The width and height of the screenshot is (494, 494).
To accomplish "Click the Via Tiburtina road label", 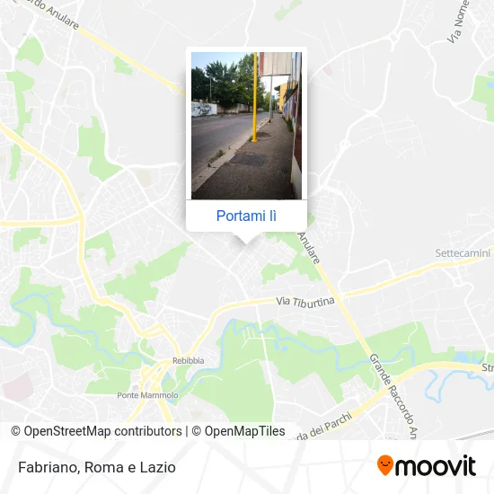I will (x=305, y=302).
